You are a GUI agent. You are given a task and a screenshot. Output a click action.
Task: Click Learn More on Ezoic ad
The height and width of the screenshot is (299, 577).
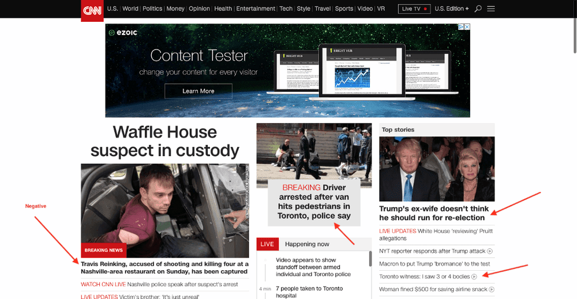coord(198,91)
